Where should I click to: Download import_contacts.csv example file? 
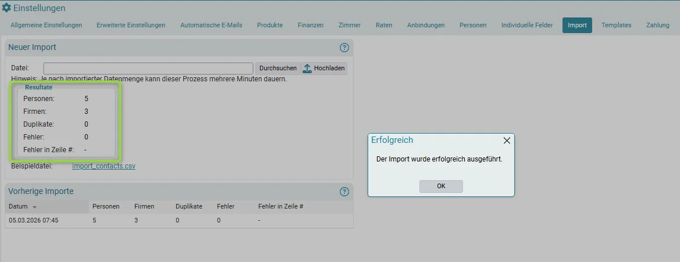104,166
